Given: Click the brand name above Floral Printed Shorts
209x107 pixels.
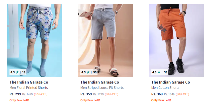Looking at the screenshot, I should (x=29, y=82).
